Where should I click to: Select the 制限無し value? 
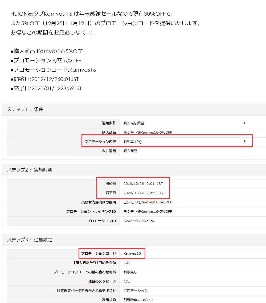[x=130, y=272]
